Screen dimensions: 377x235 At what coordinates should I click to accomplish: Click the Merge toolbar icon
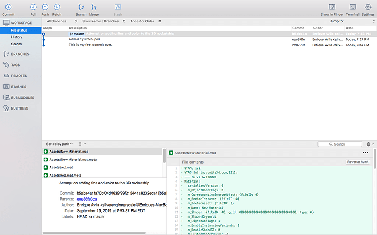[94, 7]
